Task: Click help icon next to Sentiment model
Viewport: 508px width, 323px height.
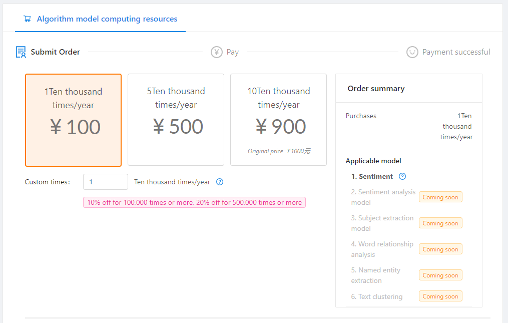Action: coord(402,176)
